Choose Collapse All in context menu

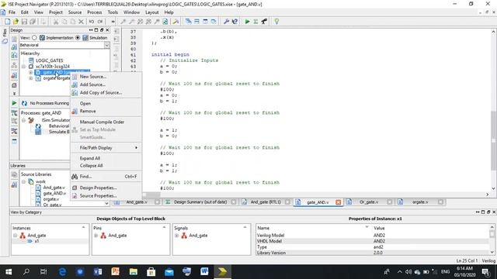pos(106,166)
